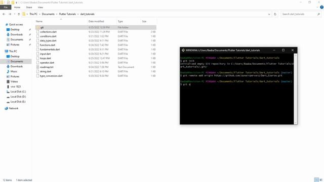Open Pictures under This PC
The width and height of the screenshot is (324, 182).
click(15, 76)
